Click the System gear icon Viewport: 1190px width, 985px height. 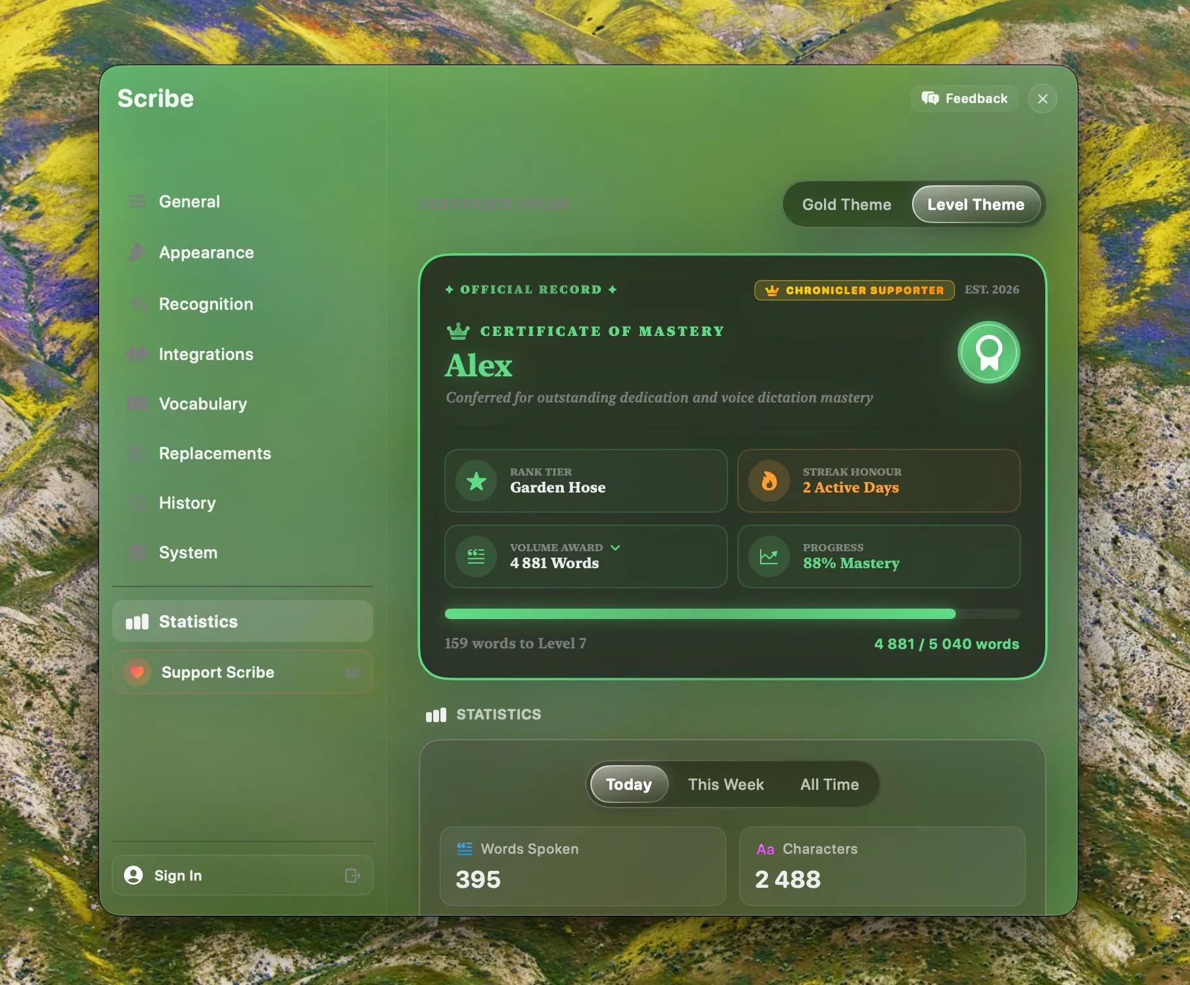pos(137,553)
